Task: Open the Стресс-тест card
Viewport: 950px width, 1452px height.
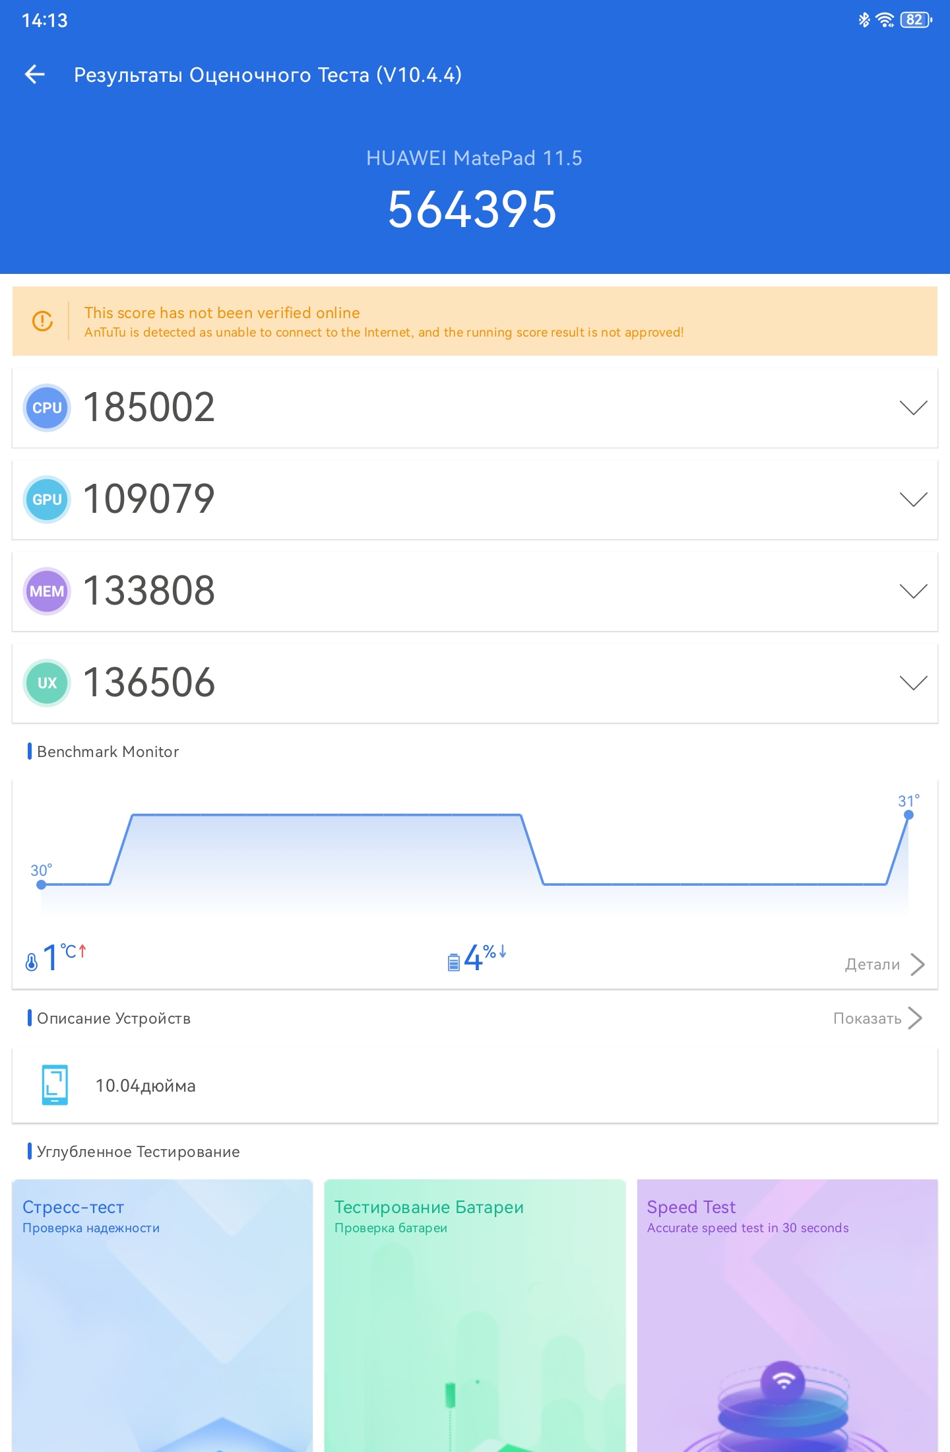Action: coord(162,1315)
